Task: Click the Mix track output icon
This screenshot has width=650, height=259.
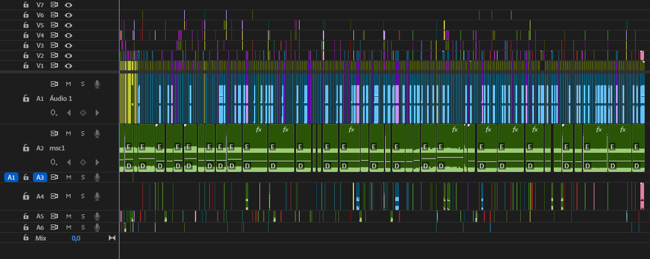Action: pyautogui.click(x=112, y=238)
